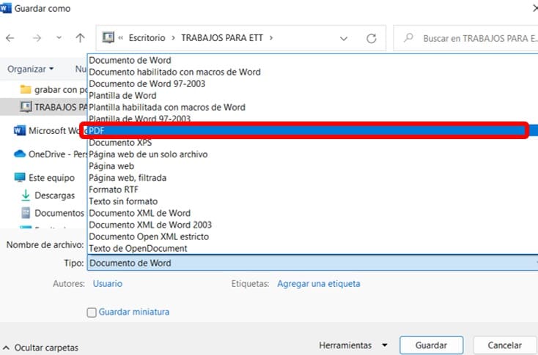Click Agregar una etiqueta link

[318, 284]
